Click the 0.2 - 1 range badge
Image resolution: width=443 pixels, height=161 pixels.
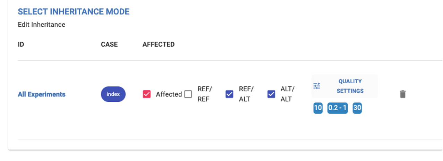(338, 108)
